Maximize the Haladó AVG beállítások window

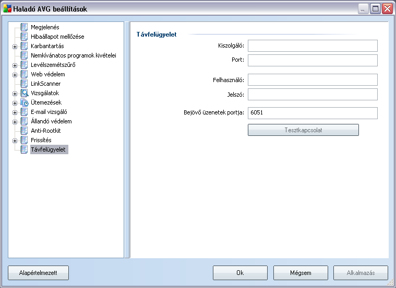(x=375, y=9)
